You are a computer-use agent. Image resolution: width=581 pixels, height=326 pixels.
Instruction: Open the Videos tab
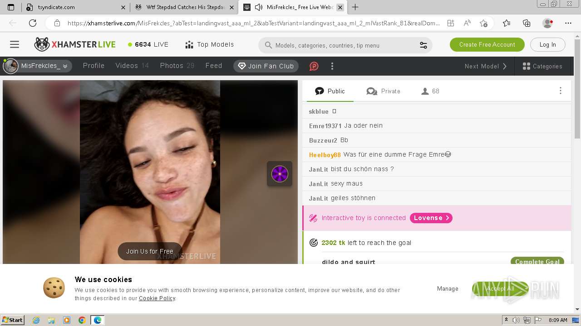[x=132, y=66]
